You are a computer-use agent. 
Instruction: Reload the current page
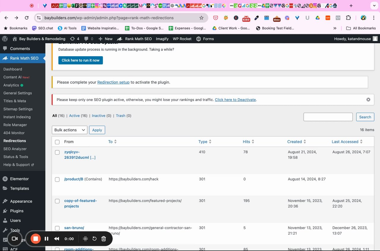pos(27,18)
